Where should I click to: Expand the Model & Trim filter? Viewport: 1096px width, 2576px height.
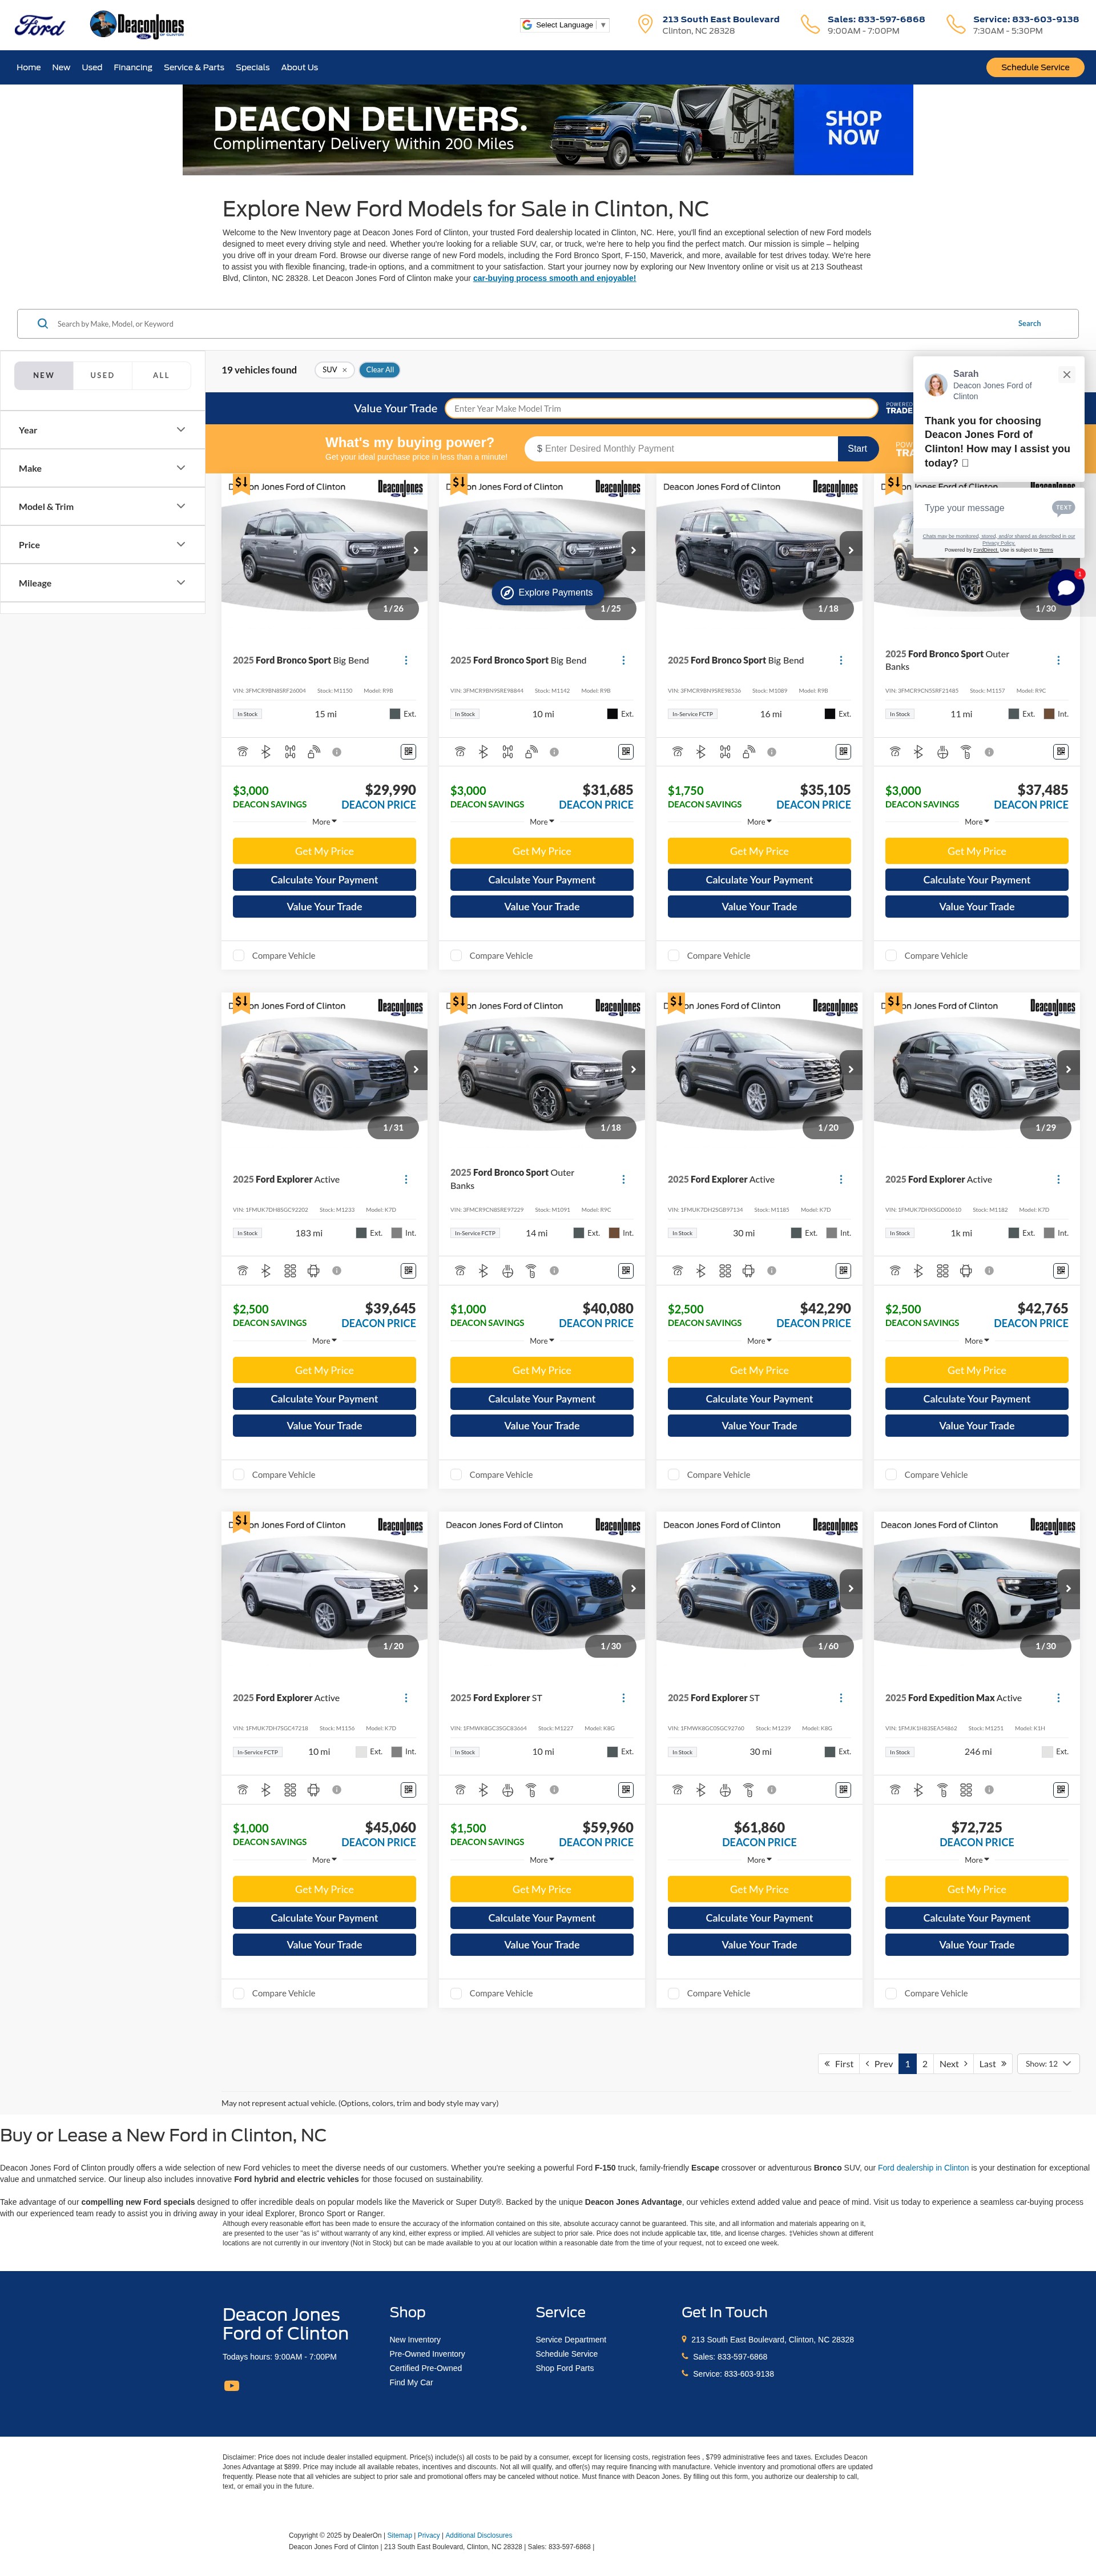point(102,507)
